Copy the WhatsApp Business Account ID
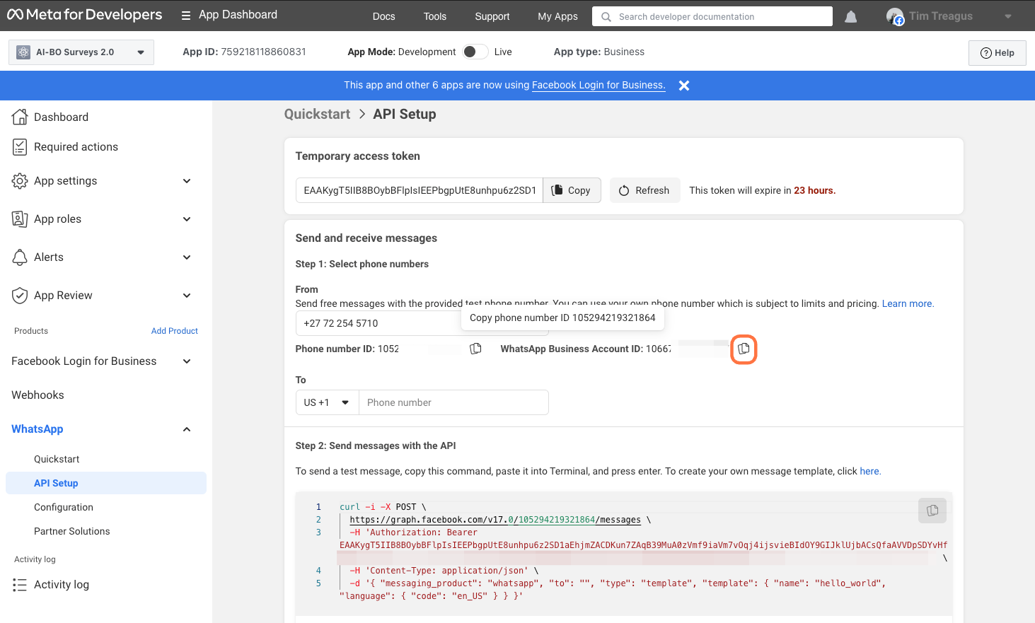The height and width of the screenshot is (623, 1035). 744,349
